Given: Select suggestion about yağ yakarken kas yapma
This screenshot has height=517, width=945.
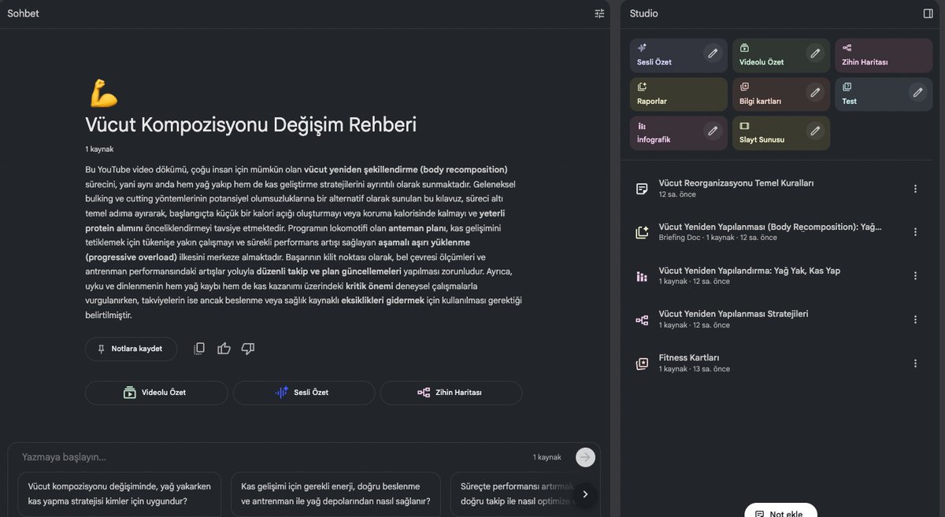Looking at the screenshot, I should point(119,493).
